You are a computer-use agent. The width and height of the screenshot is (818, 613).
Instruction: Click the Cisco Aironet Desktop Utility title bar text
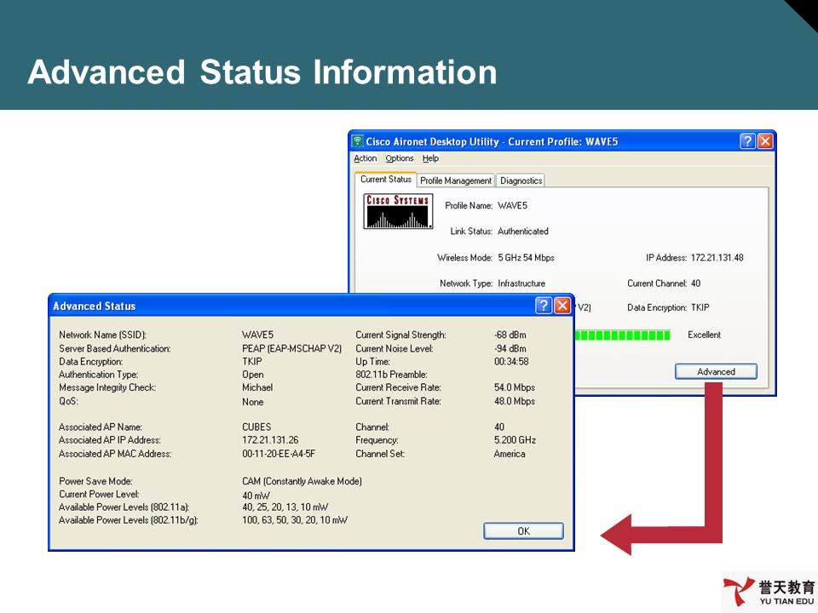[492, 141]
